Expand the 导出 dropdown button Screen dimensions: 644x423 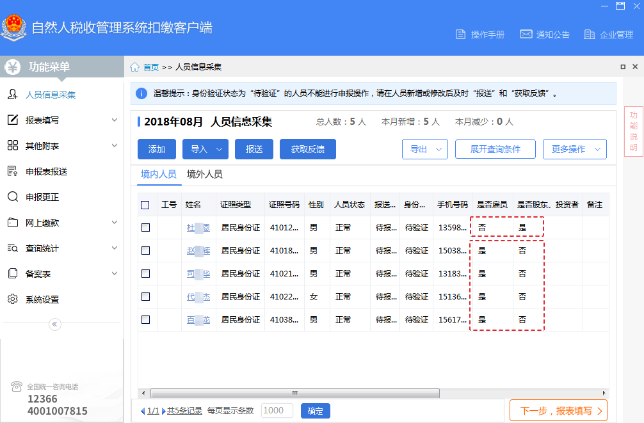425,149
